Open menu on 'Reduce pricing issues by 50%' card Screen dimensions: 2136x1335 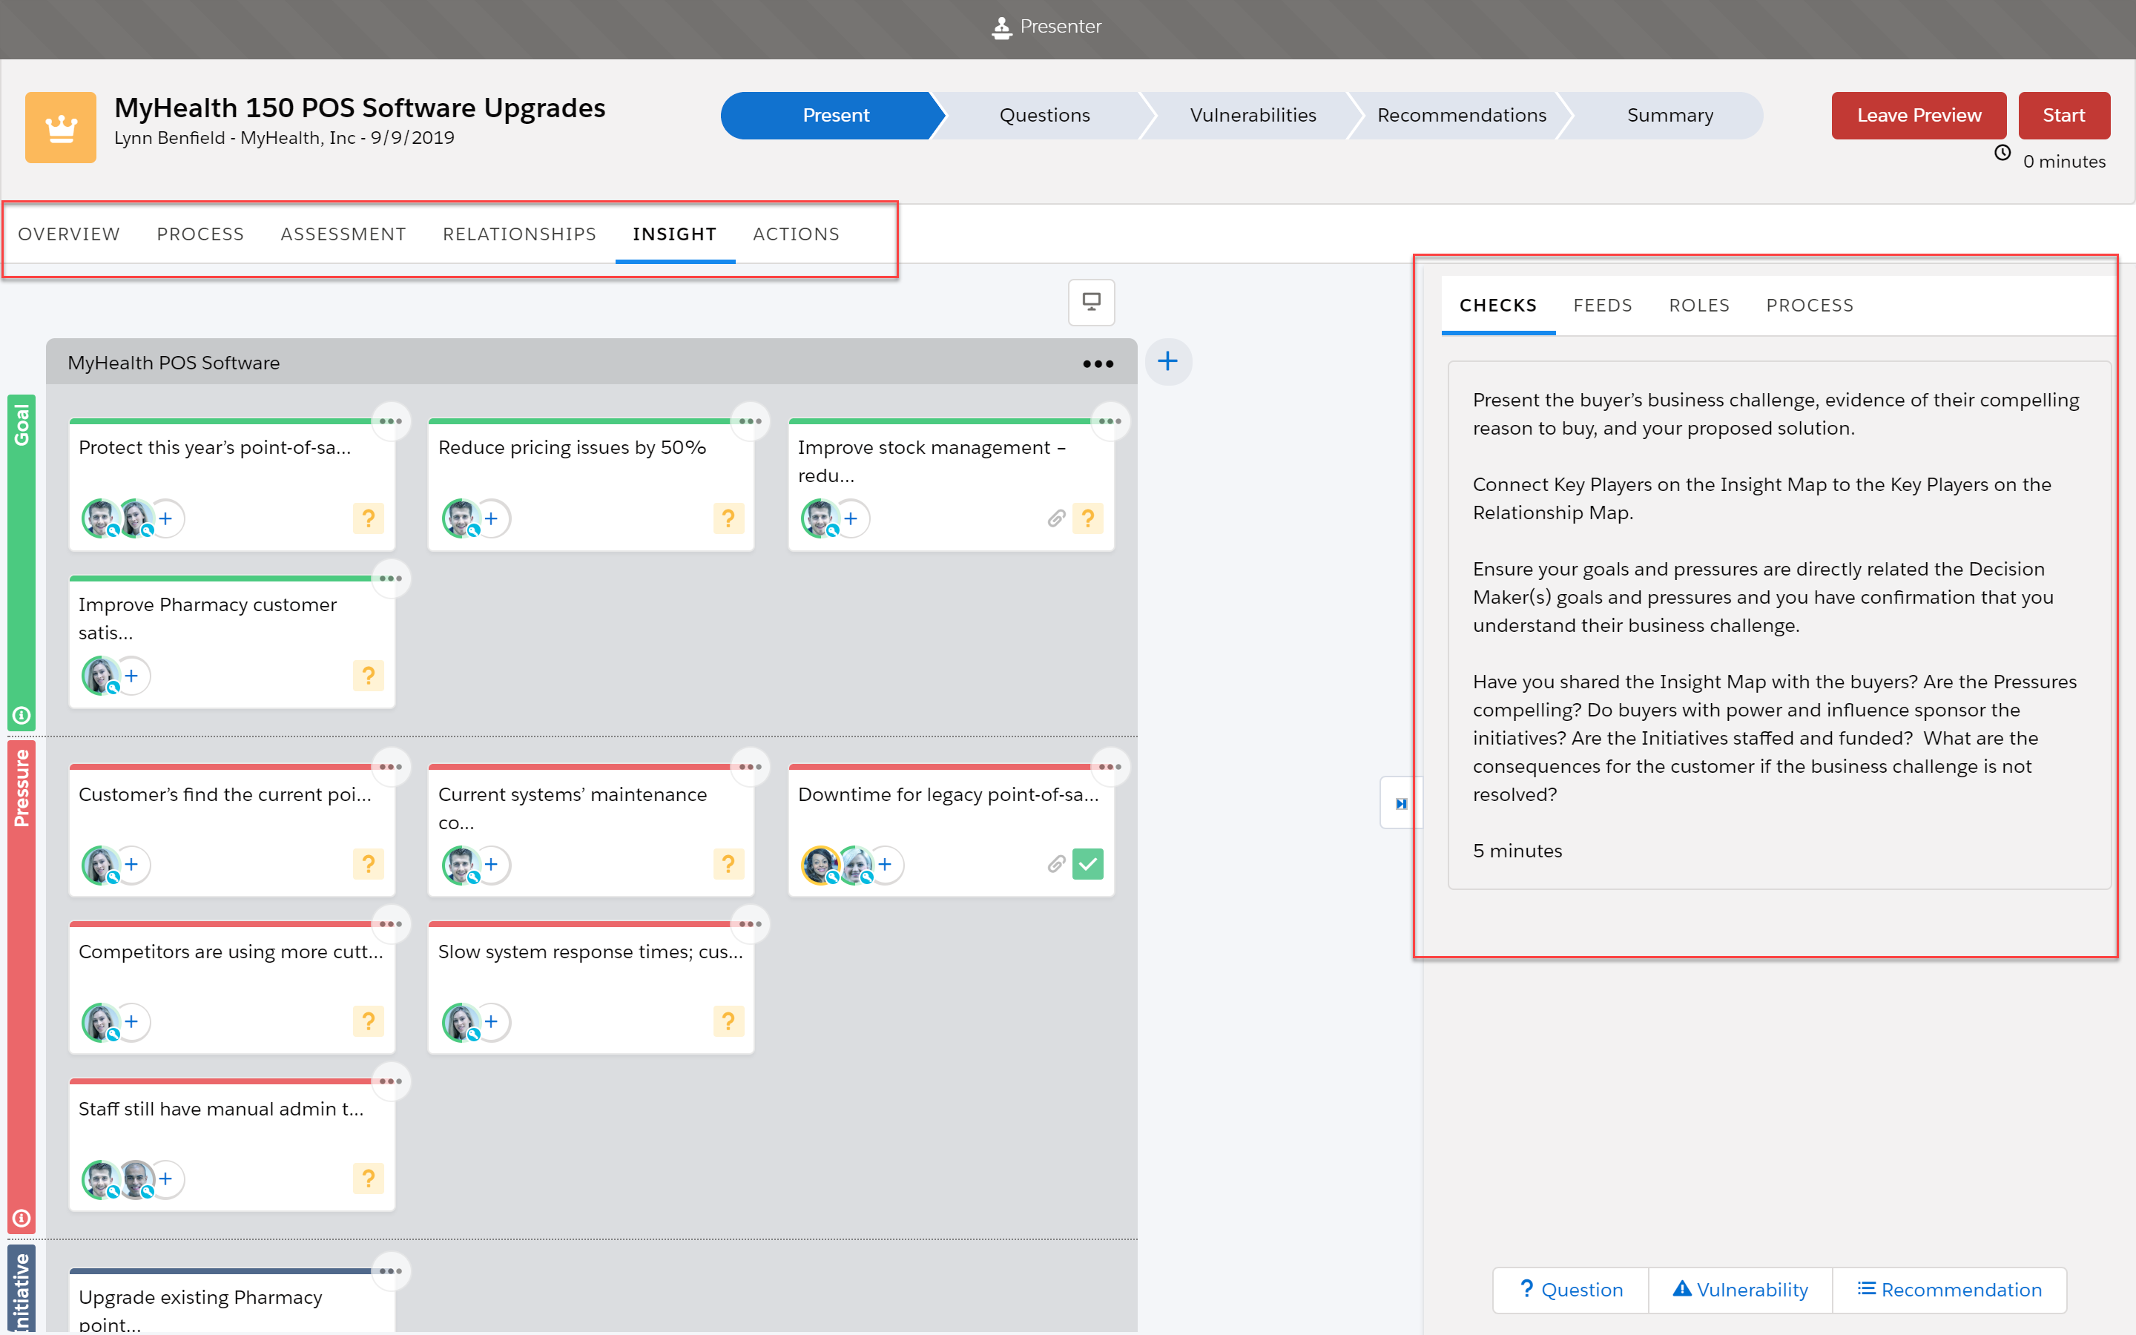point(749,421)
